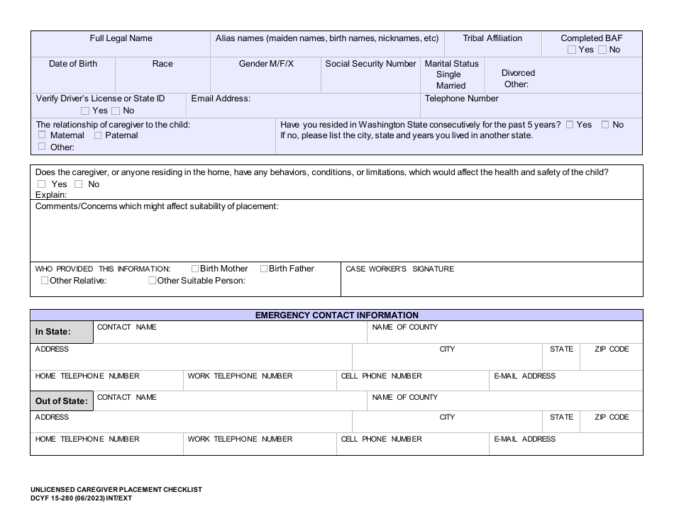Click the Out of State zip code field
Viewport: 674px width, 521px height.
[x=611, y=423]
